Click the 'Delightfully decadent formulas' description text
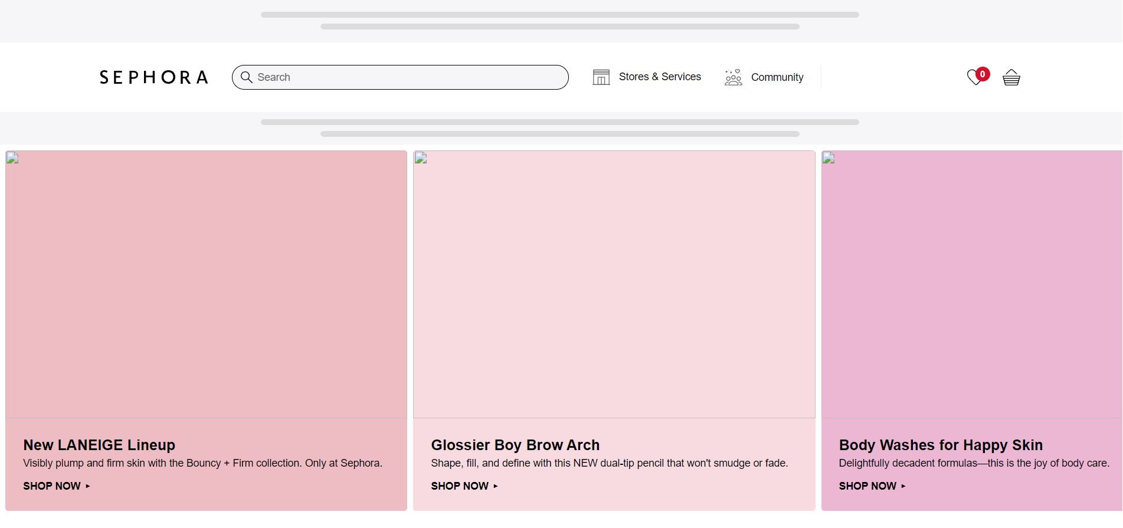The width and height of the screenshot is (1123, 528). [x=974, y=463]
